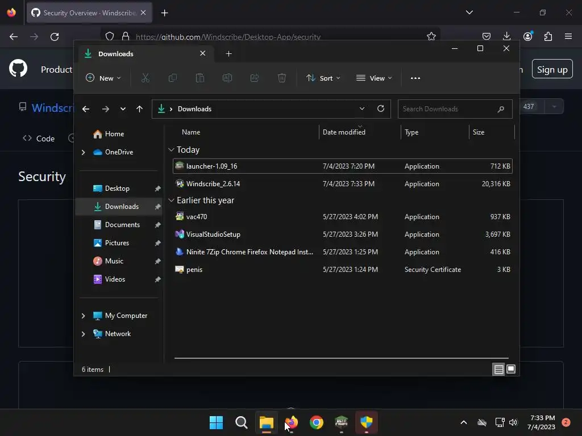
Task: Click the Paste icon in Explorer toolbar
Action: point(199,78)
